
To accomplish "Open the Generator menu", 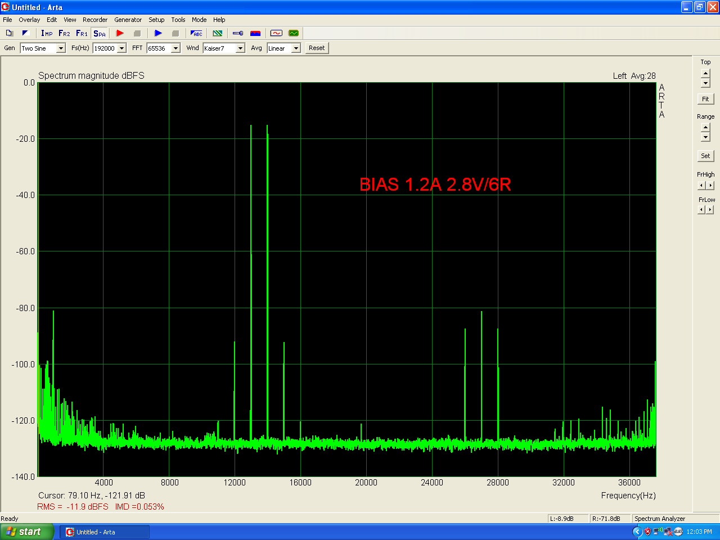I will pos(128,20).
